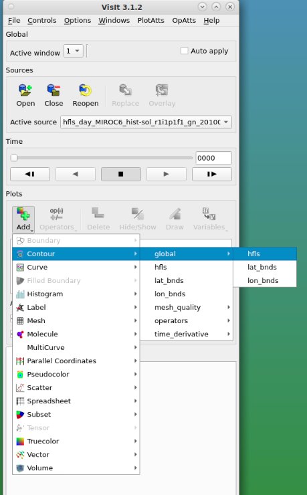Expand the MultiCurve submenu arrow
The image size is (307, 495).
click(135, 348)
